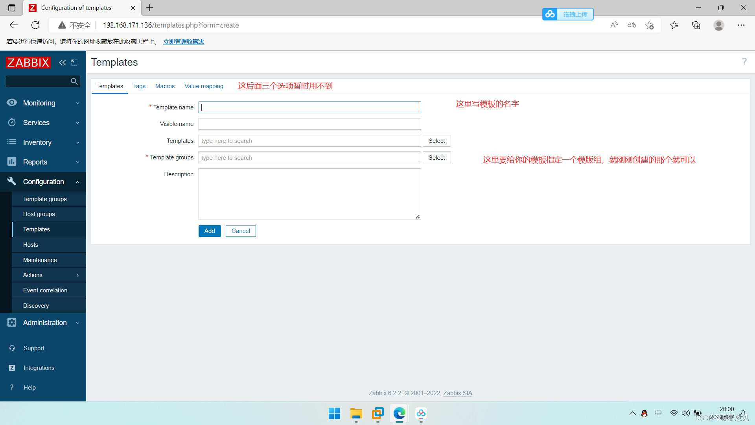Open Services section in sidebar
Image resolution: width=755 pixels, height=425 pixels.
click(44, 123)
